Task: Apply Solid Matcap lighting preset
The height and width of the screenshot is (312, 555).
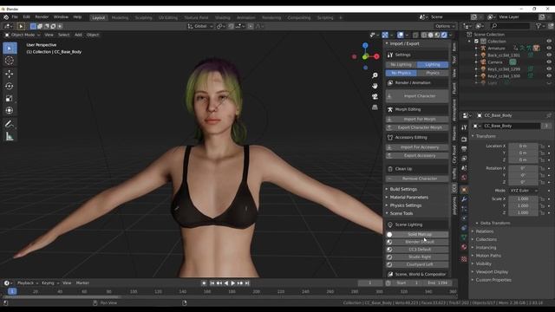Action: coord(417,234)
